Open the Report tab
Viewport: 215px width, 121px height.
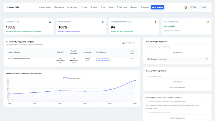pyautogui.click(x=134, y=7)
